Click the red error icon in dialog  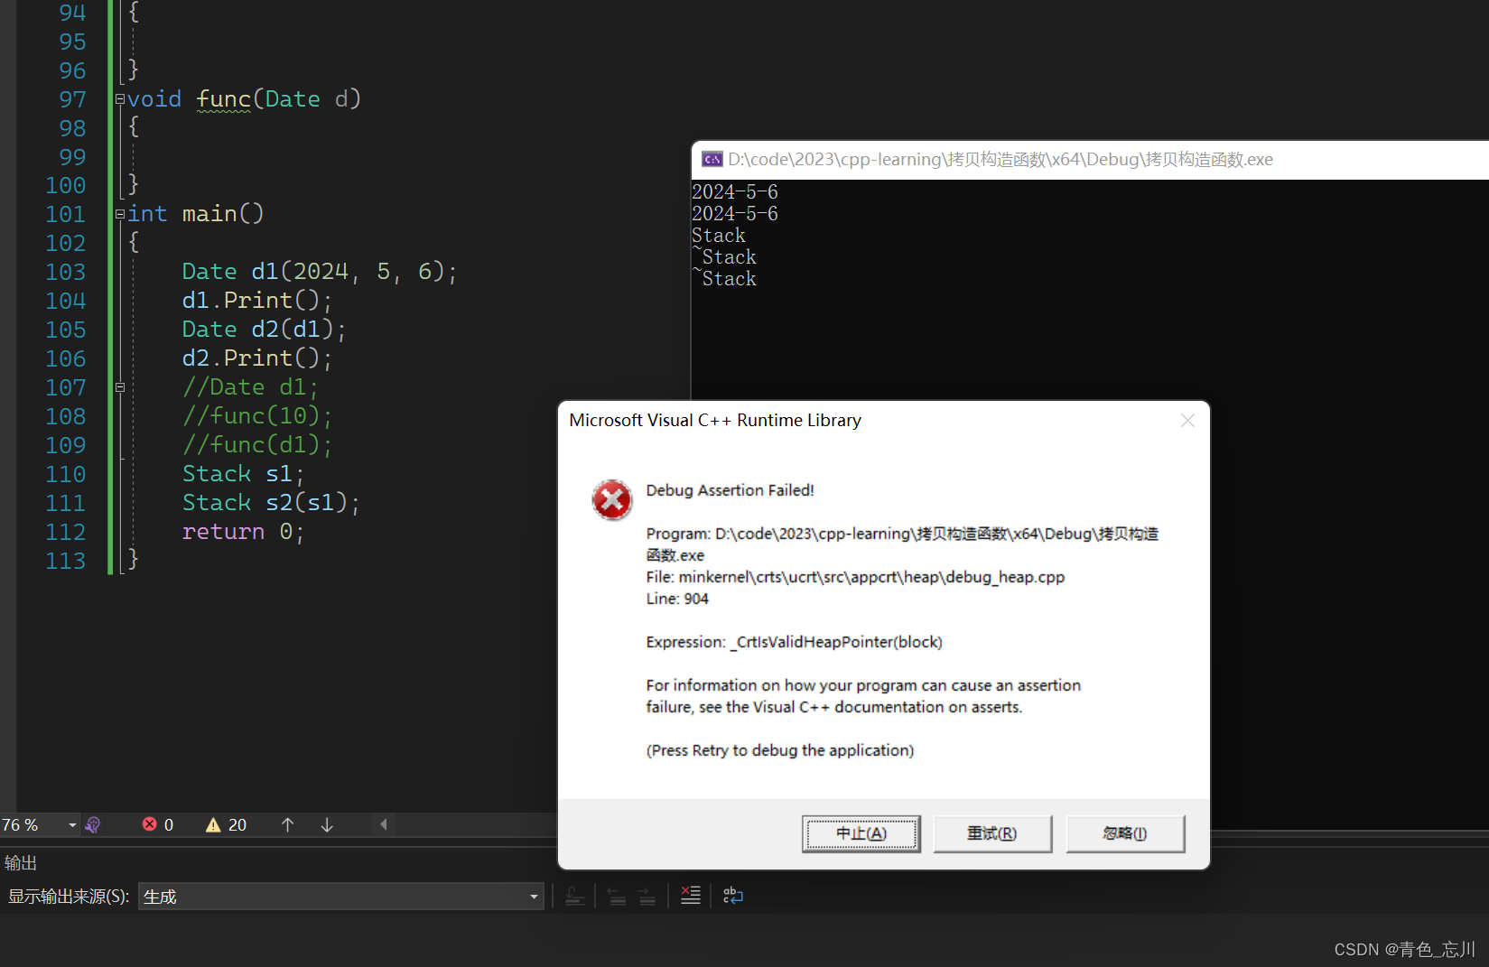(612, 499)
